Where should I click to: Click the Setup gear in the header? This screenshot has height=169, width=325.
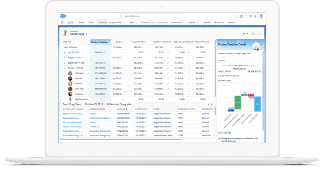pyautogui.click(x=251, y=16)
